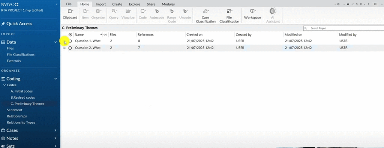Click the save icon in title bar
The width and height of the screenshot is (384, 148).
click(x=348, y=4)
